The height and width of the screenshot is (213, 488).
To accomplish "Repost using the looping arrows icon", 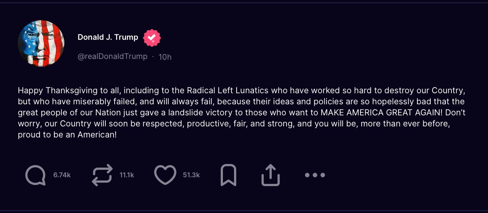I will [x=102, y=175].
